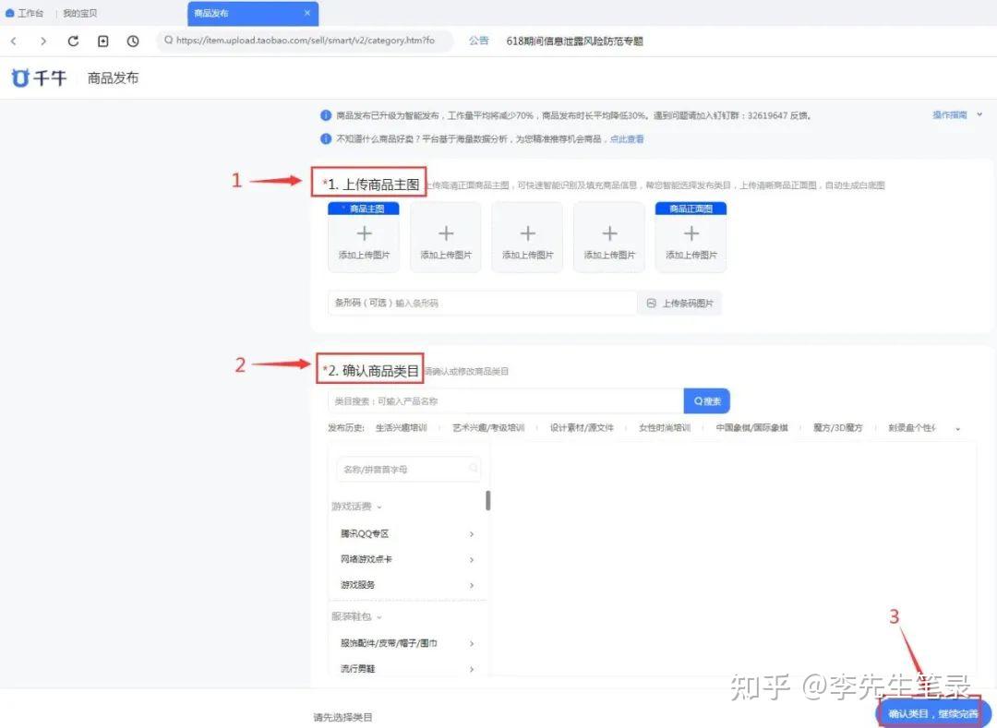
Task: Click the 千牛 logo icon
Action: pyautogui.click(x=20, y=78)
